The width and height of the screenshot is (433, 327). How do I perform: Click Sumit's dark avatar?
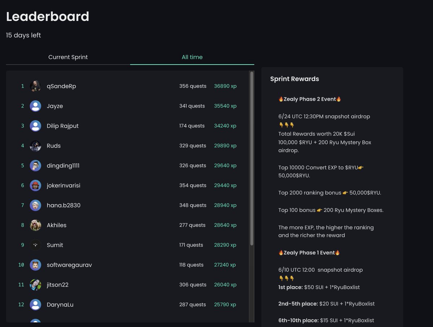coord(35,245)
